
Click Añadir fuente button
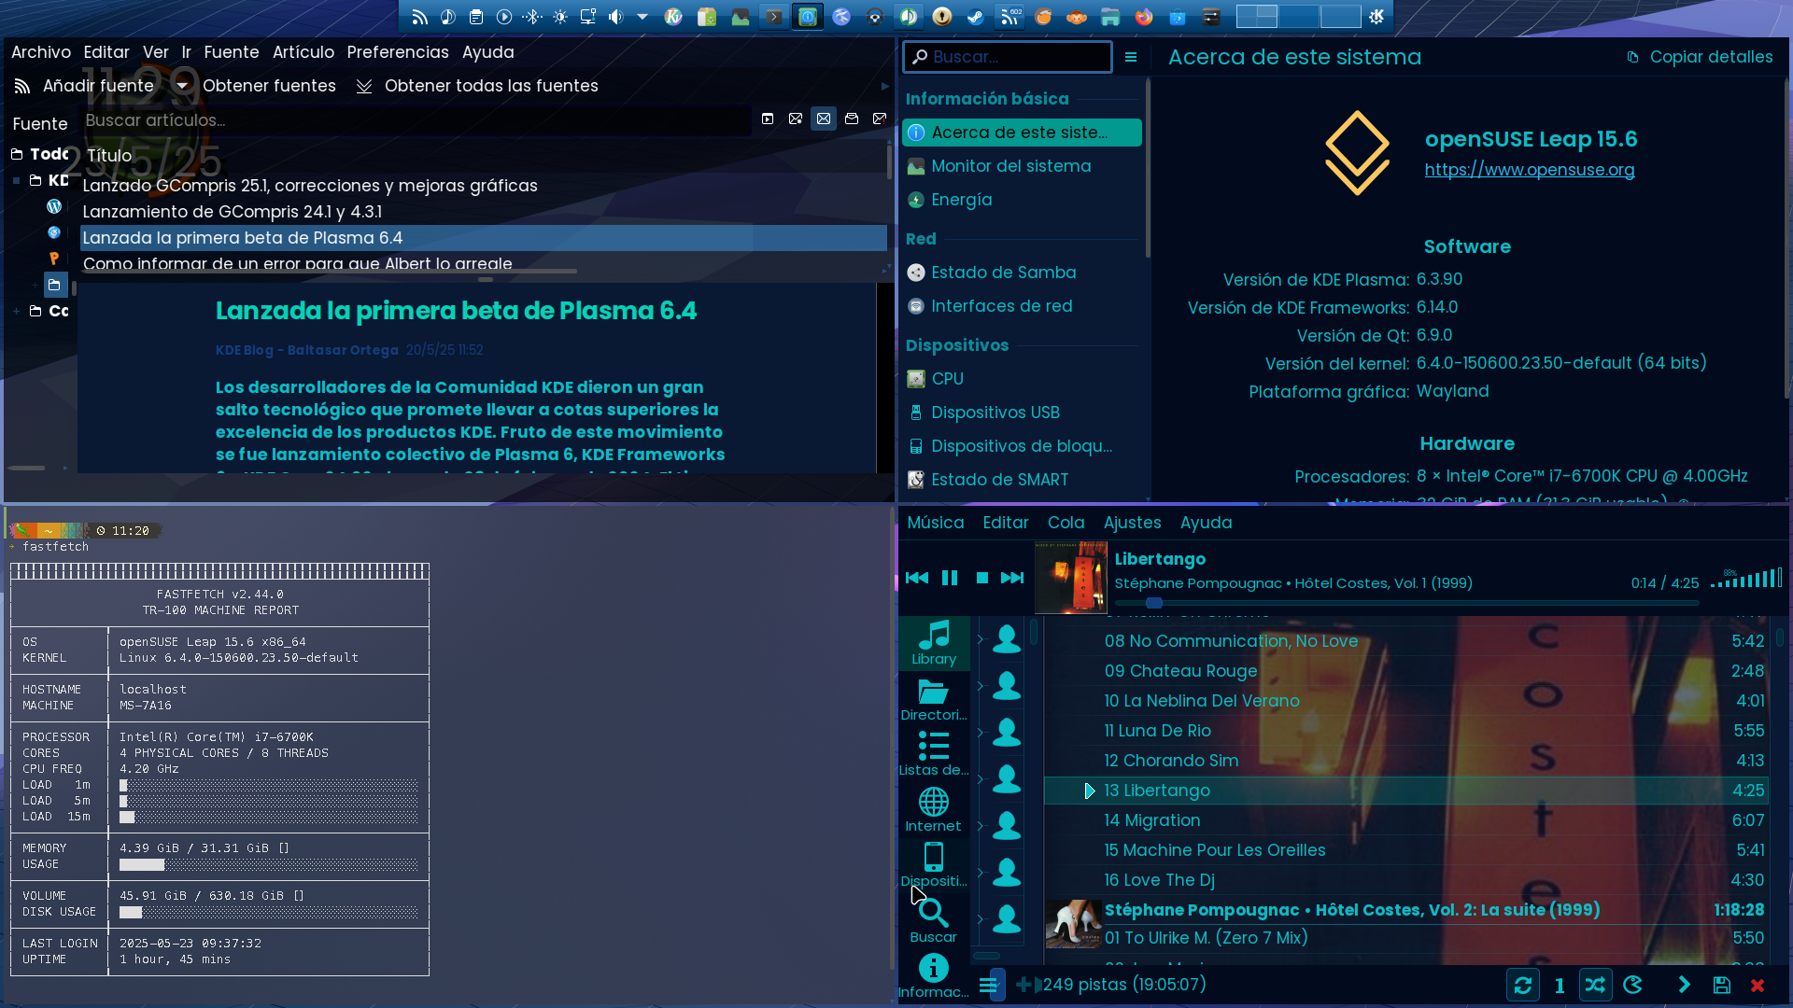click(86, 86)
